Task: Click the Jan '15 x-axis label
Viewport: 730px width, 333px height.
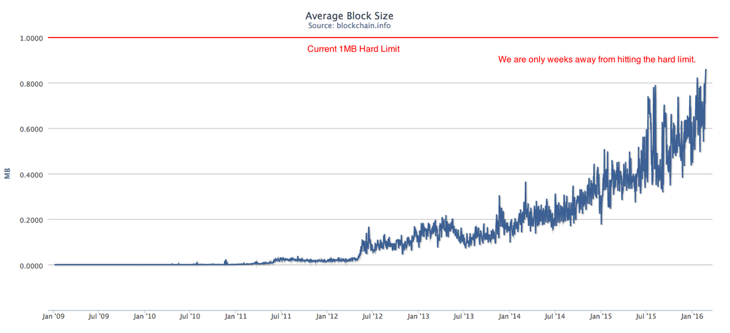Action: coord(601,317)
